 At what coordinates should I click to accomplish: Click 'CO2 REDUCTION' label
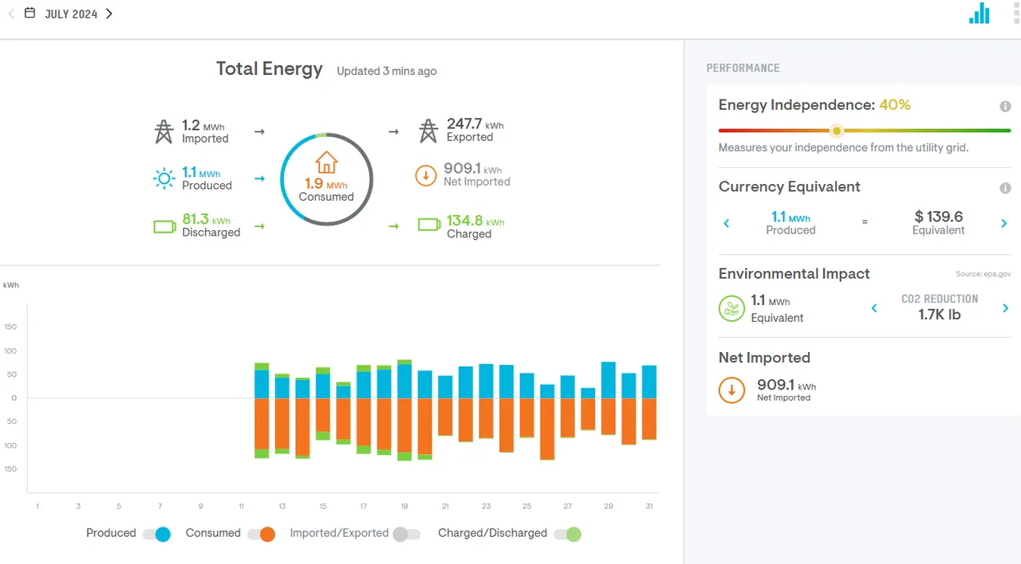click(x=940, y=299)
